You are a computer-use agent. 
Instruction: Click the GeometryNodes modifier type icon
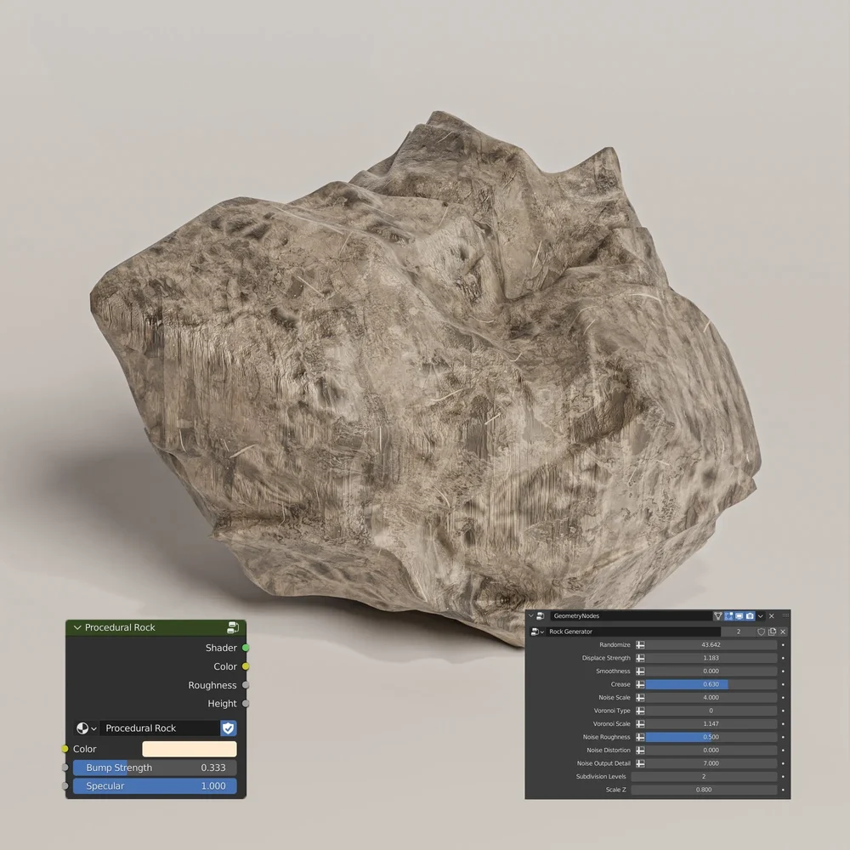541,615
